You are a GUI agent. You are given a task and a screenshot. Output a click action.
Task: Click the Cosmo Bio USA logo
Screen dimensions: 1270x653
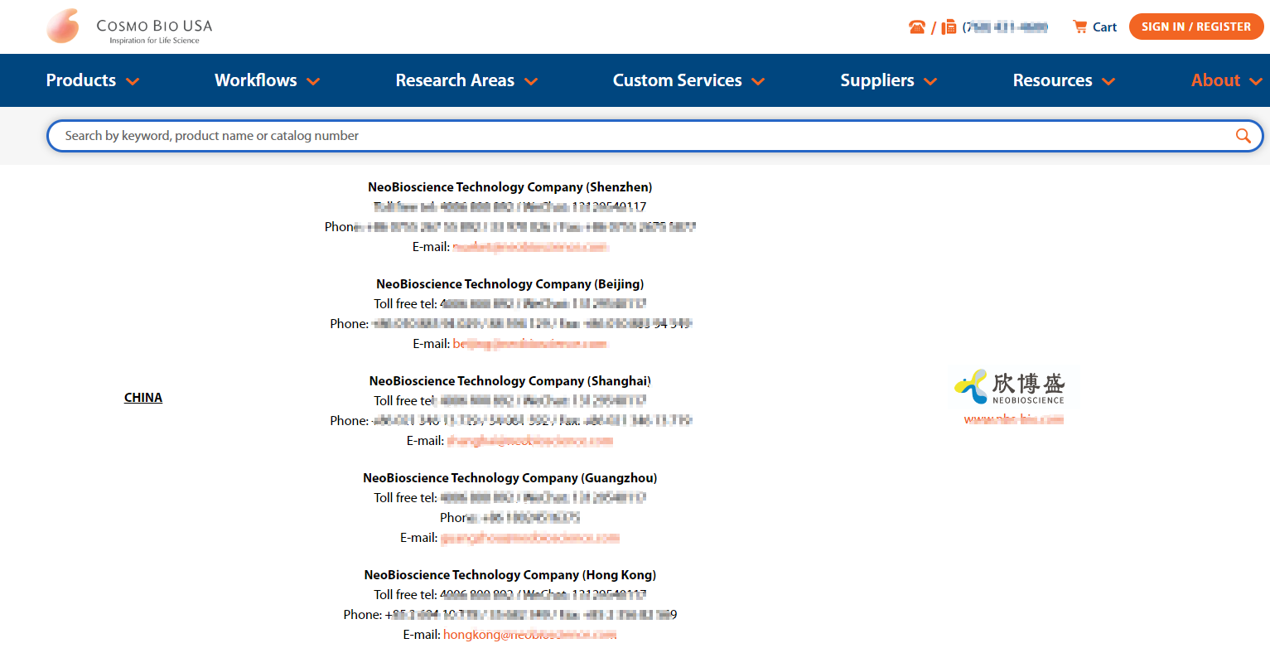point(129,27)
